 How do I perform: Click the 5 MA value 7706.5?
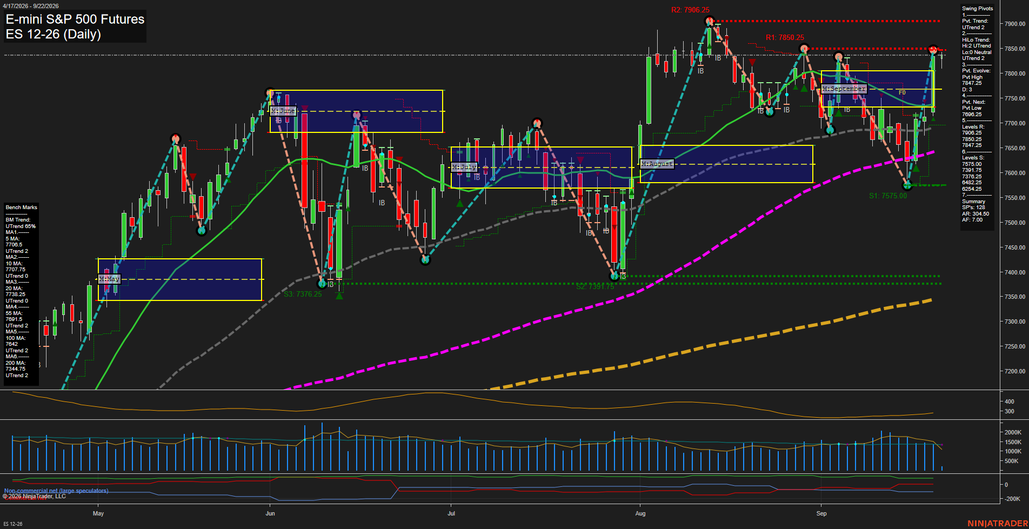pos(14,245)
